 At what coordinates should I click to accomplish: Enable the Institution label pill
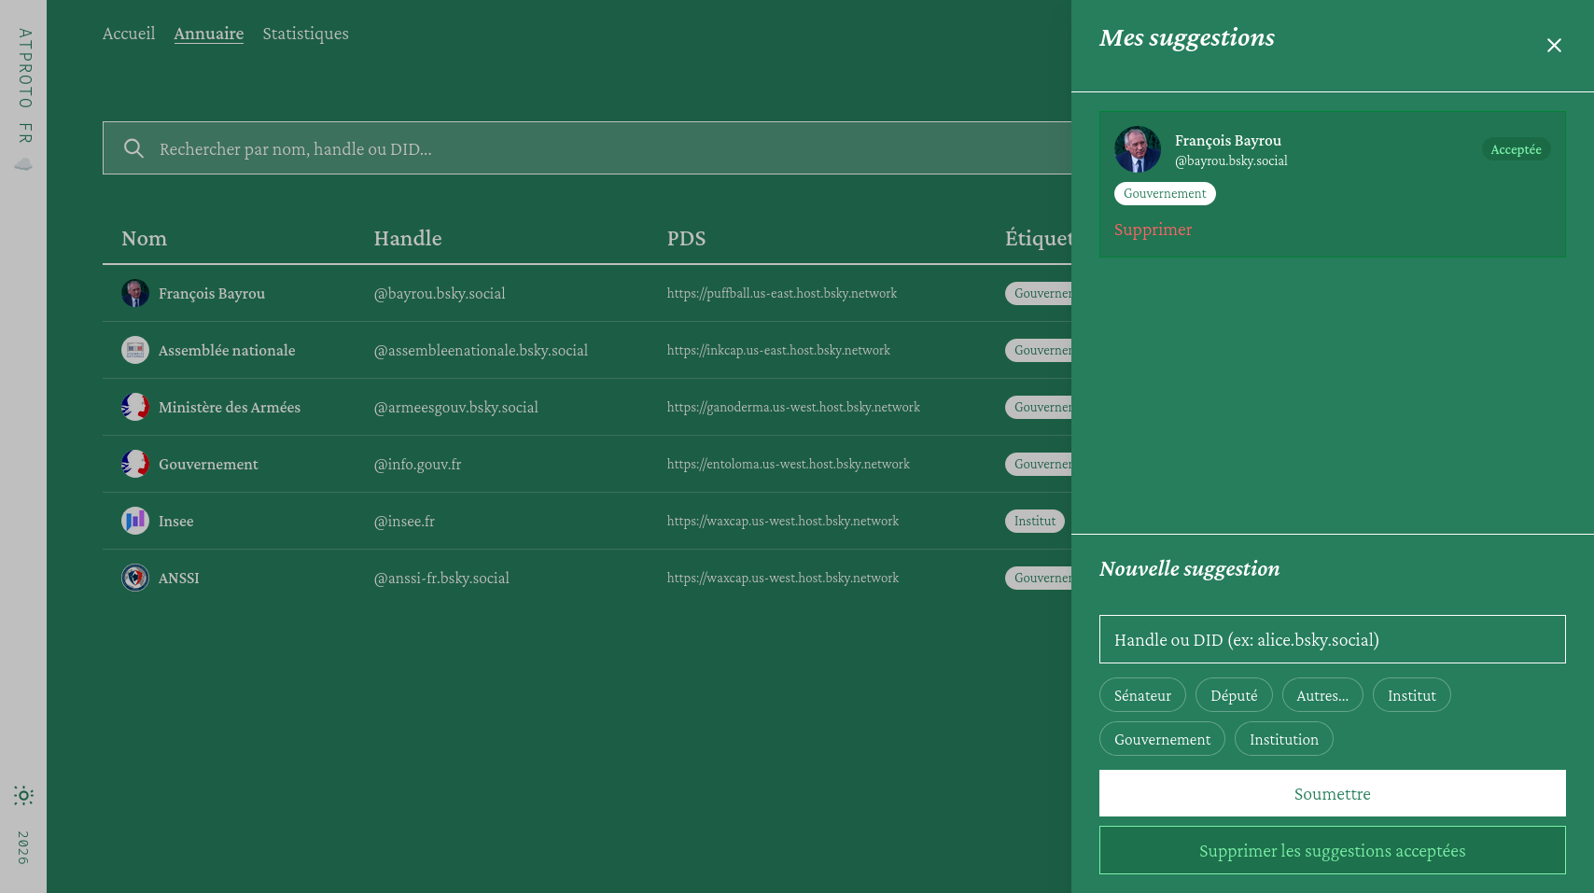(x=1283, y=738)
